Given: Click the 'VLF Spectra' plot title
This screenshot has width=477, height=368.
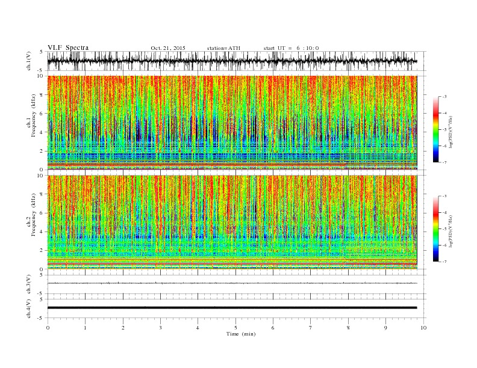Looking at the screenshot, I should (x=68, y=48).
